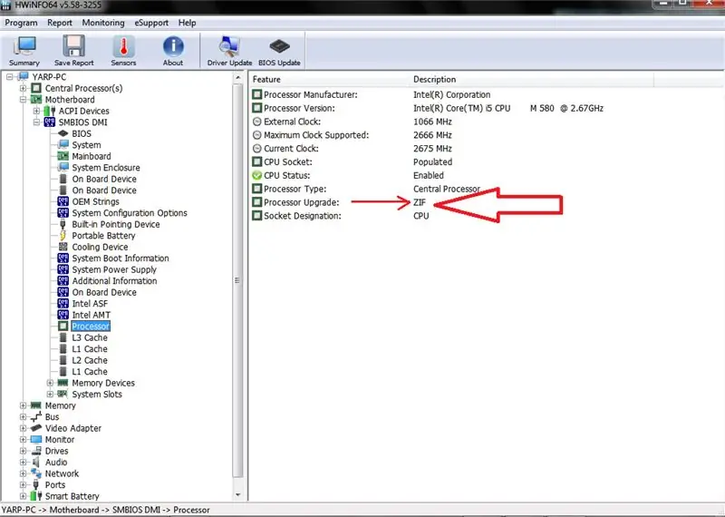Select the Socket Designation row
725x517 pixels.
point(341,216)
